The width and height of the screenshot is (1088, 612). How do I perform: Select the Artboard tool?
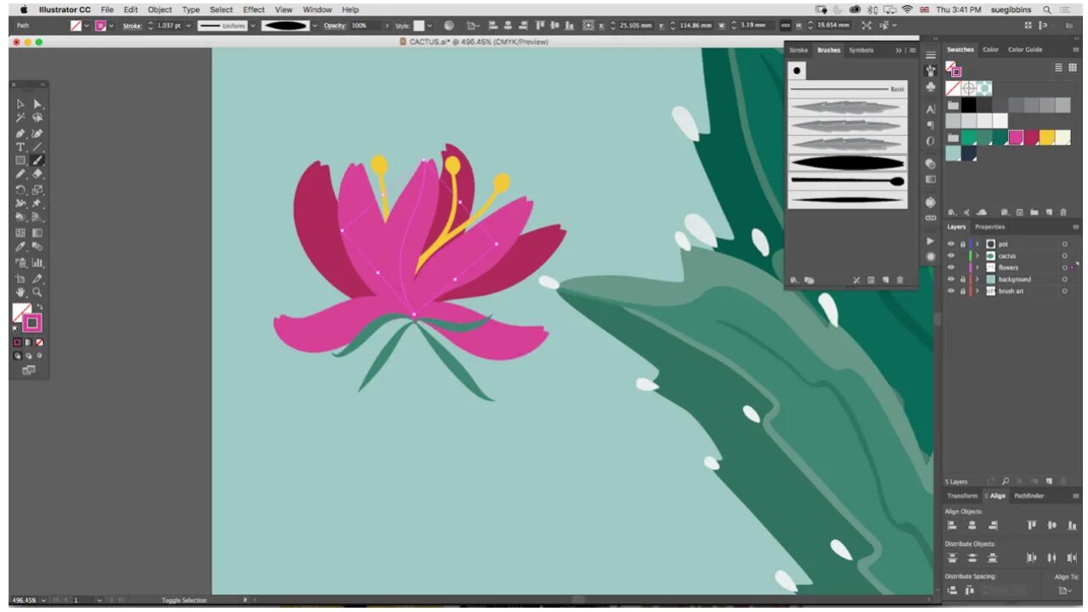(x=20, y=278)
